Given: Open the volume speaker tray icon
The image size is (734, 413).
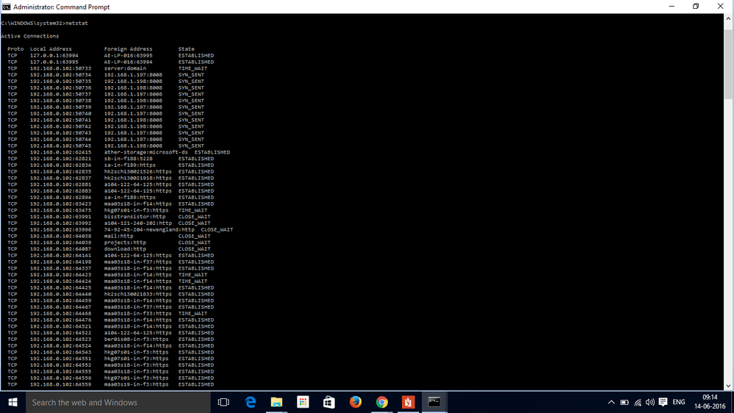Looking at the screenshot, I should (x=650, y=402).
